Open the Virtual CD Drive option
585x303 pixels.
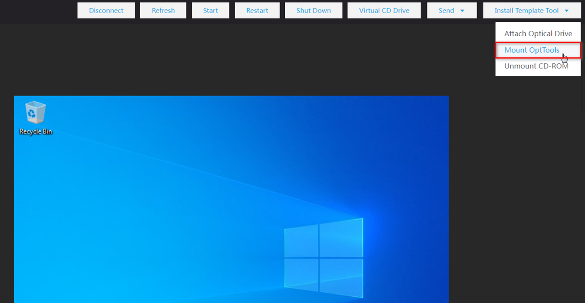(x=384, y=10)
